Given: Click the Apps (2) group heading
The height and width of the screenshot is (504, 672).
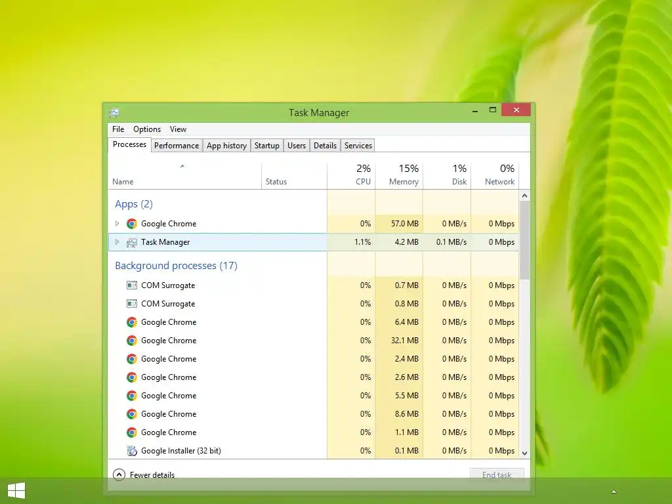Looking at the screenshot, I should (134, 204).
